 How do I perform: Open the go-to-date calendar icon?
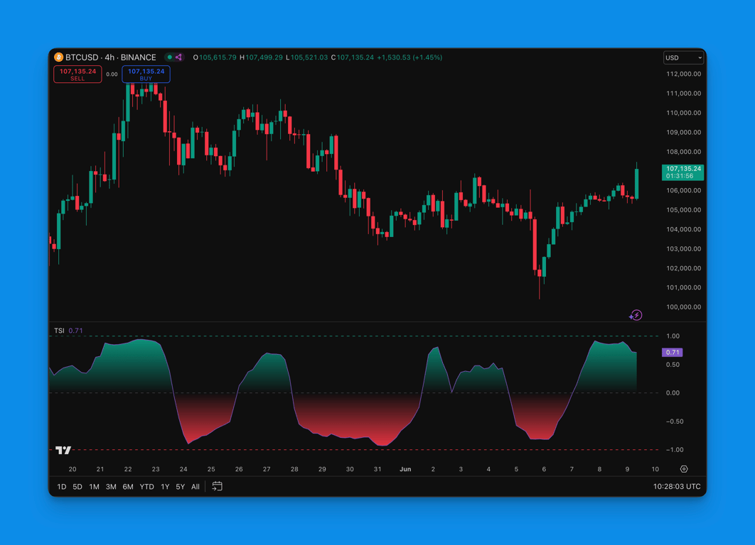point(218,486)
